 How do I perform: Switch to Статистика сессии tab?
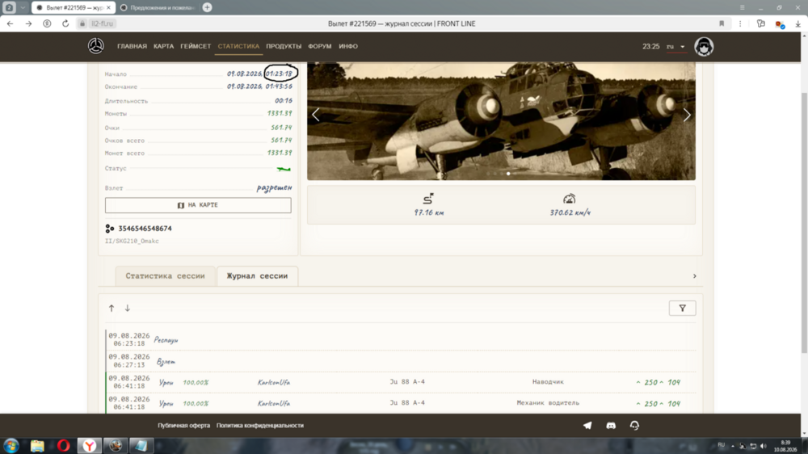pos(165,275)
